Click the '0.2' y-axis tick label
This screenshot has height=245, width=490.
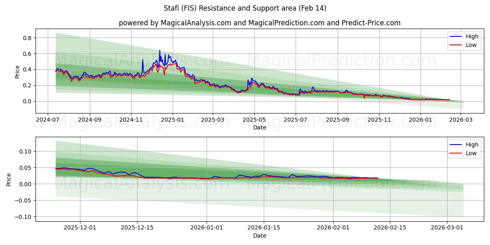tap(28, 86)
